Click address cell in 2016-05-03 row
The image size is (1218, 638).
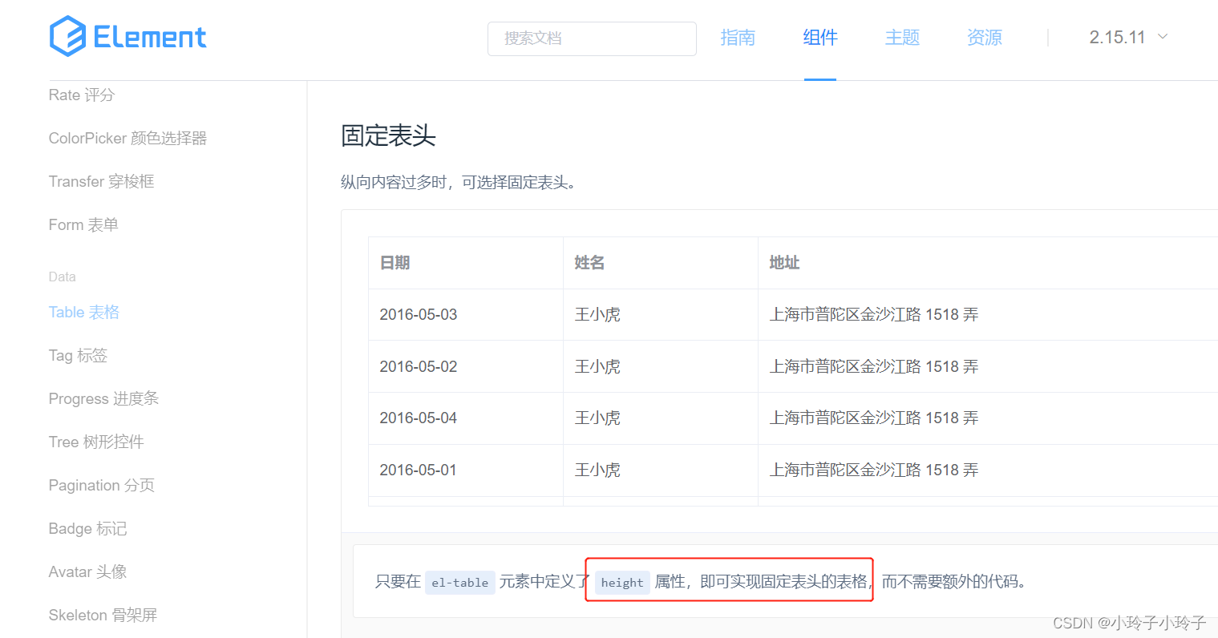[874, 314]
